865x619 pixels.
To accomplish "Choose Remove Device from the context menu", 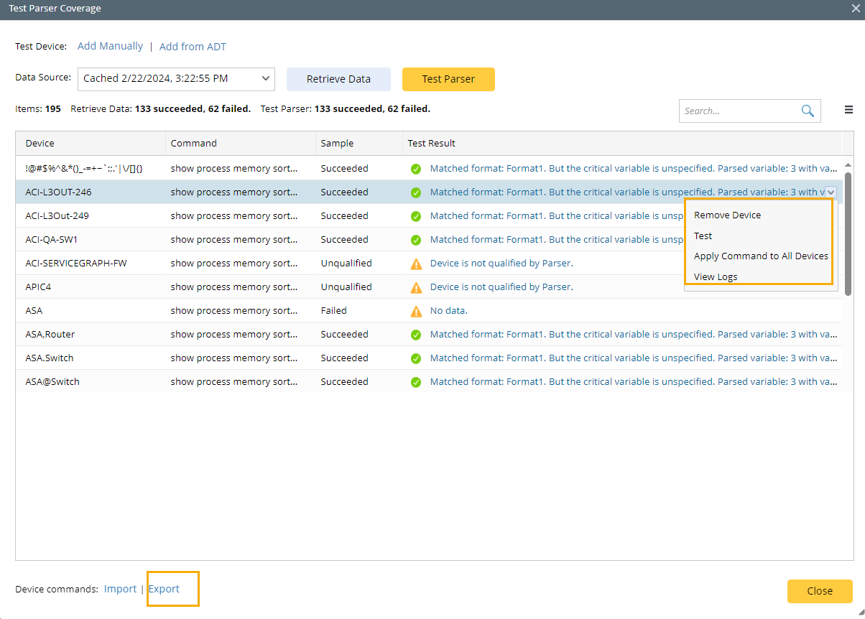I will 727,215.
